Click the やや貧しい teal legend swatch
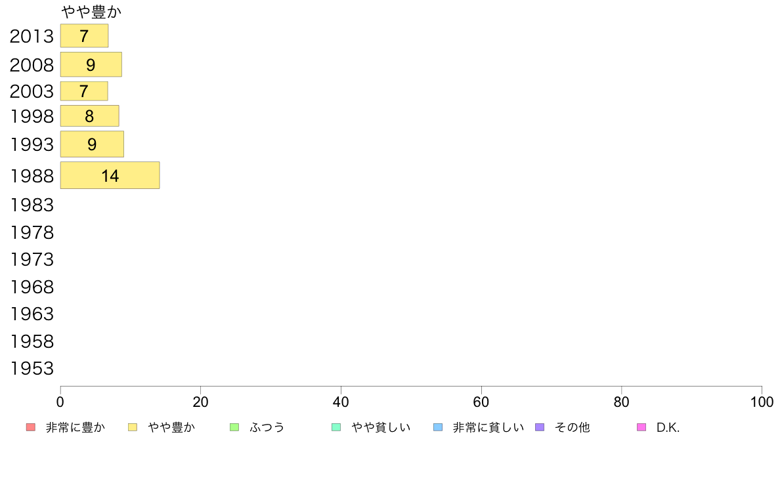Screen dimensions: 780x483 pos(336,427)
